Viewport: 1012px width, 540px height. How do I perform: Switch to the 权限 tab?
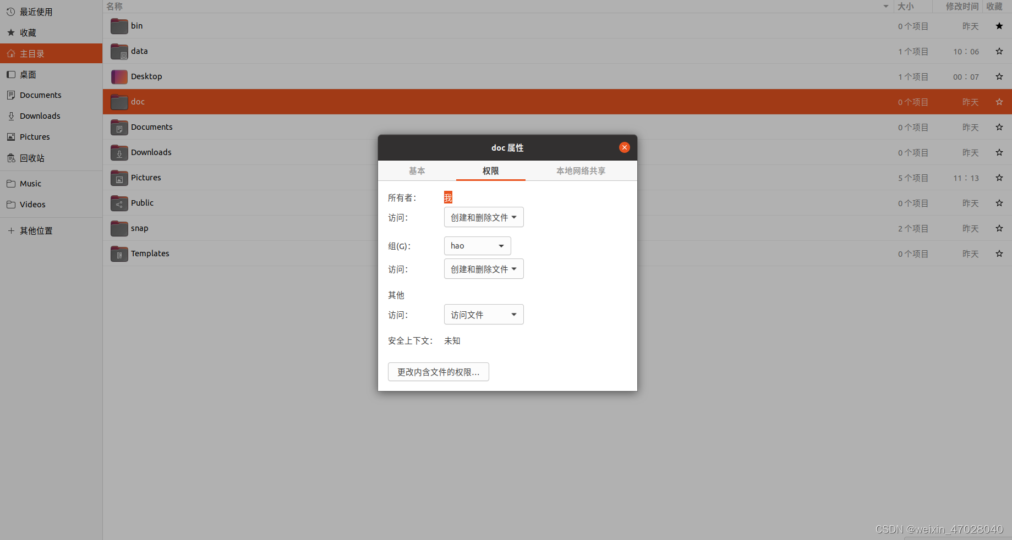[491, 171]
